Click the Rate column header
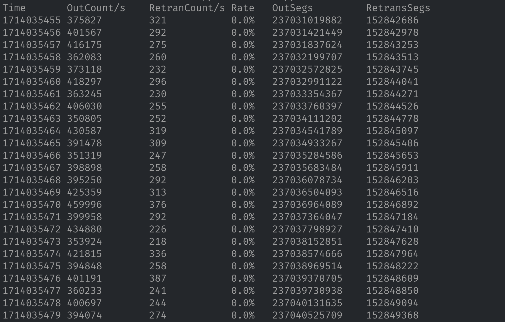Screen dimensions: 505x322 pyautogui.click(x=243, y=8)
